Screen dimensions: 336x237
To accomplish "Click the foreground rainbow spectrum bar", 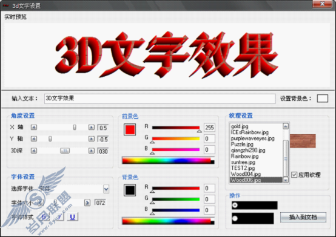I will tap(168, 161).
